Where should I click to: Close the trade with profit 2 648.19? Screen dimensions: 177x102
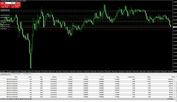[x=174, y=81]
